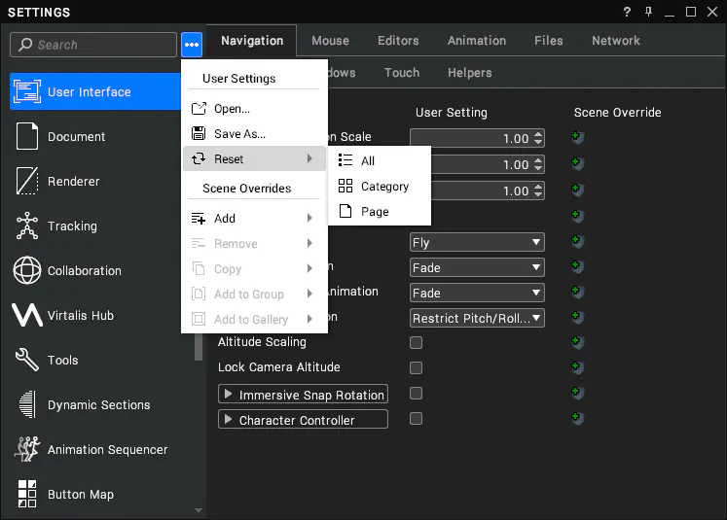The image size is (727, 520).
Task: Open the Restrict Pitch/Roll dropdown
Action: click(x=477, y=318)
